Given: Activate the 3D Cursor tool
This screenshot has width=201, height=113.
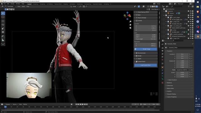Looking at the screenshot, I should click(3, 17).
